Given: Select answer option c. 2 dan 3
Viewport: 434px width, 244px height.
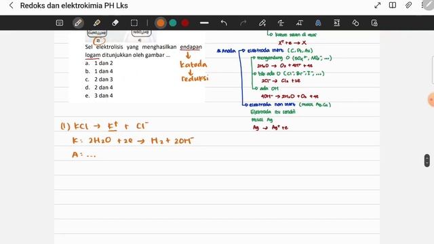Looking at the screenshot, I should click(99, 79).
